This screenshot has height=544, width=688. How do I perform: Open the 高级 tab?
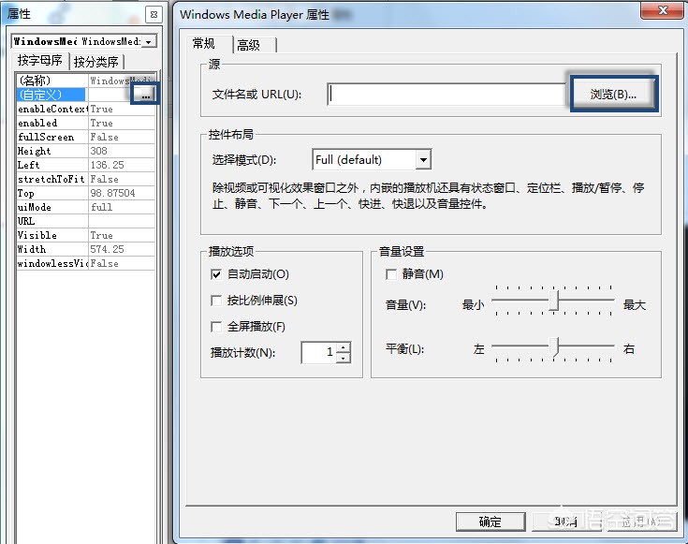point(249,45)
